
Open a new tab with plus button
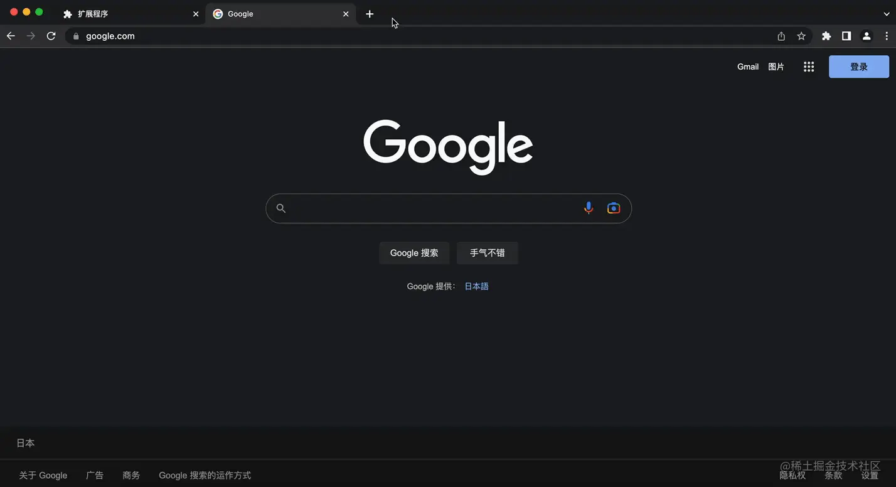pos(370,14)
